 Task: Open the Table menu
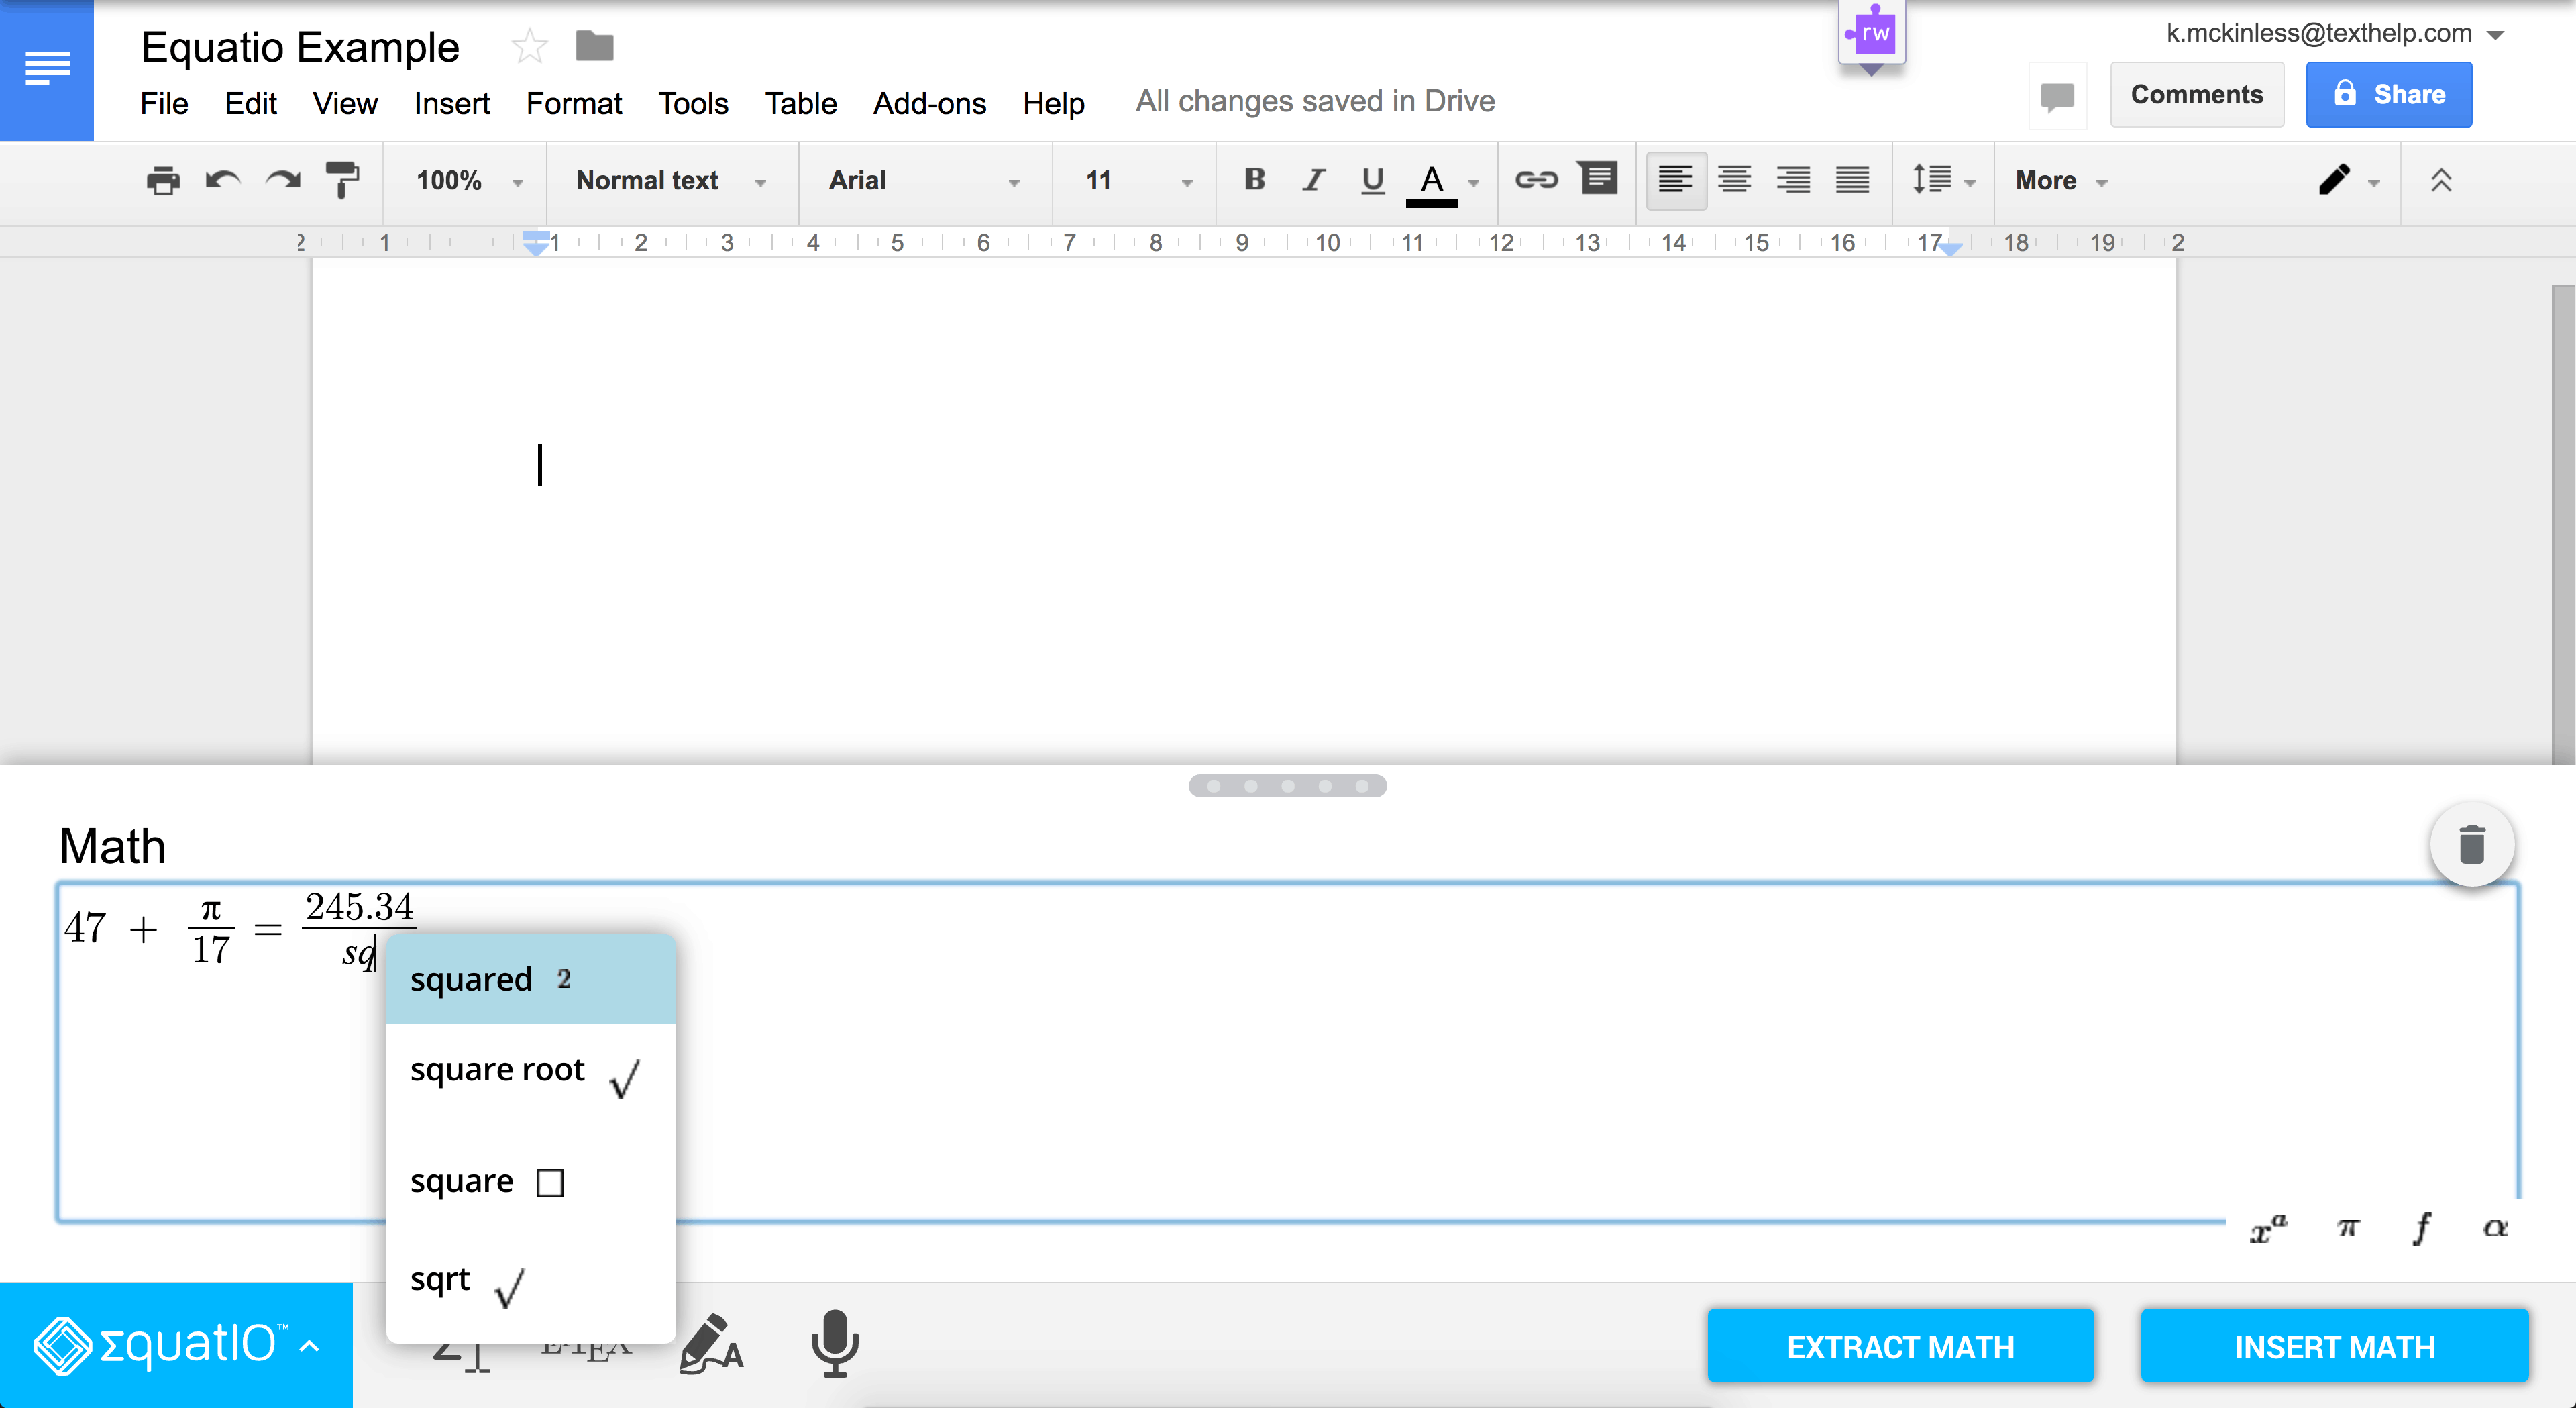(801, 104)
